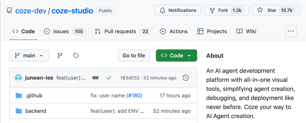The width and height of the screenshot is (306, 123).
Task: Click the .github folder icon
Action: [x=19, y=96]
